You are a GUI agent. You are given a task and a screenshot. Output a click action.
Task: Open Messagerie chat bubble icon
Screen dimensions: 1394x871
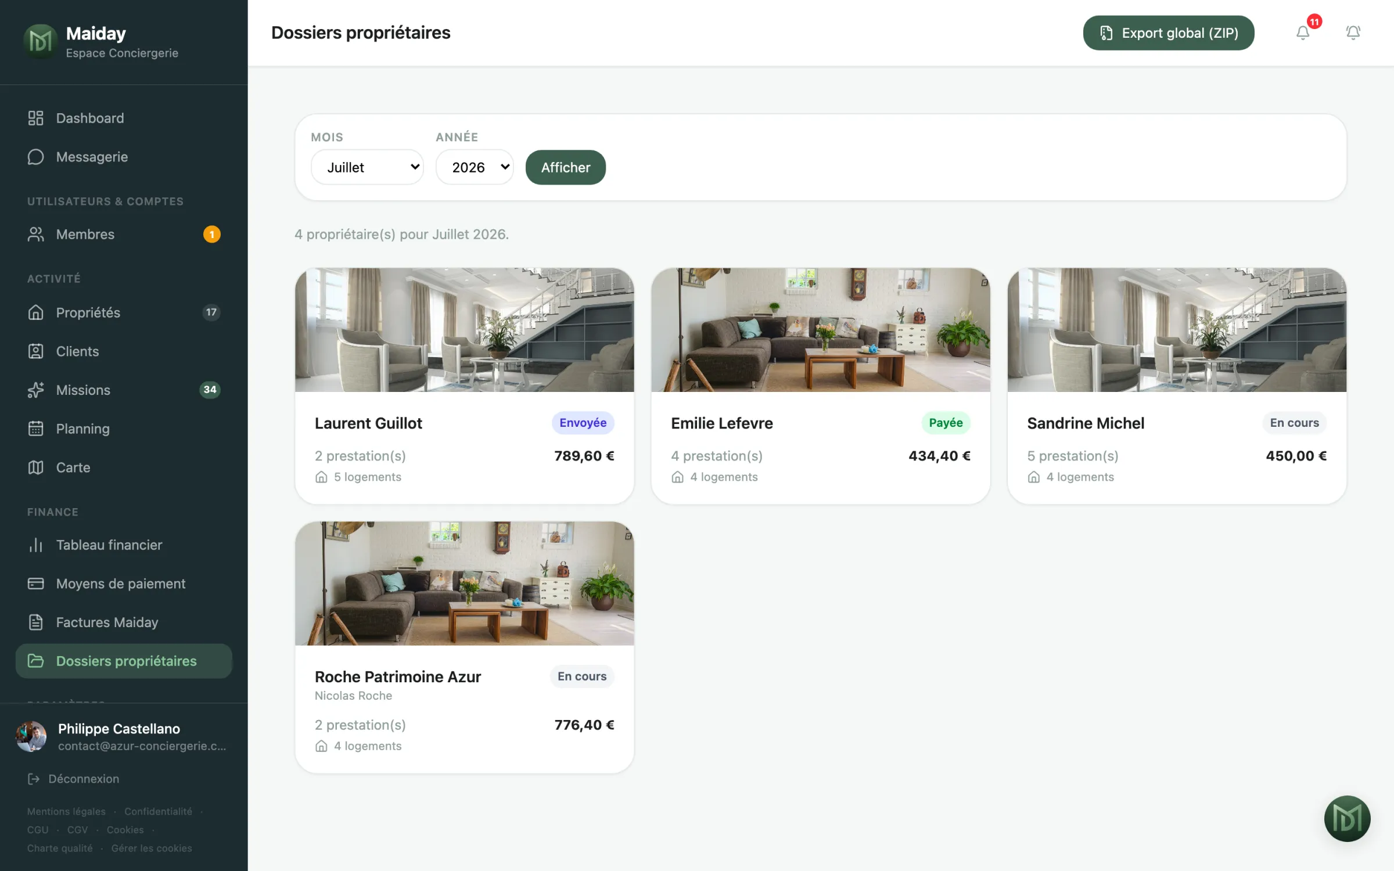(x=36, y=157)
